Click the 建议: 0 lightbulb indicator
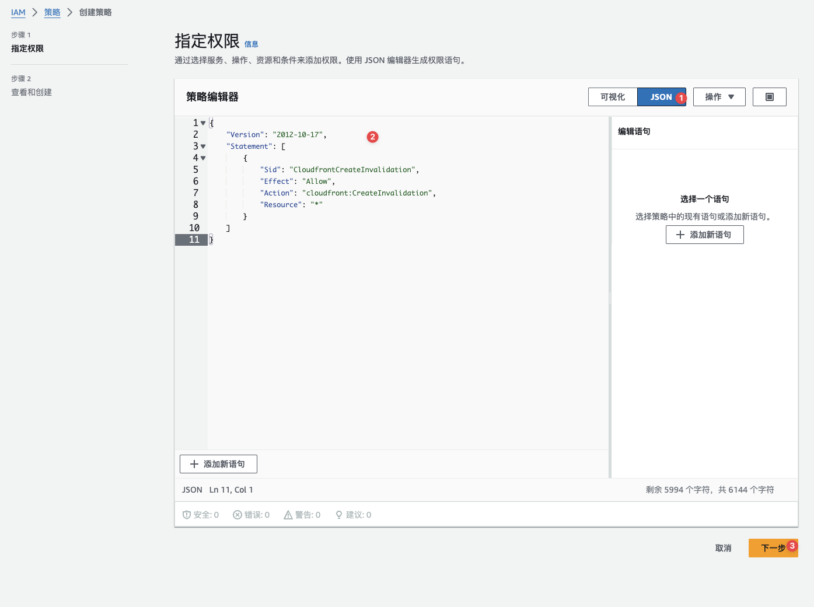The width and height of the screenshot is (814, 607). (x=353, y=515)
